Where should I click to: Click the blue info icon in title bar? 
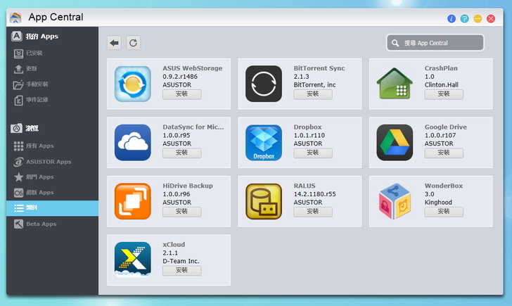click(452, 18)
